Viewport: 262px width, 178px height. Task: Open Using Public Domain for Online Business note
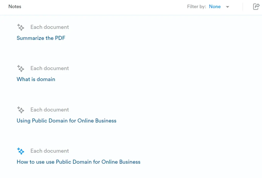[x=67, y=121]
